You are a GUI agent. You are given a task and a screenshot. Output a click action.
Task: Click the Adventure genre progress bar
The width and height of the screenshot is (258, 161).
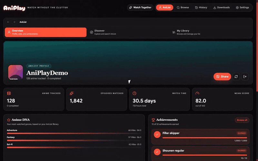[x=74, y=133]
